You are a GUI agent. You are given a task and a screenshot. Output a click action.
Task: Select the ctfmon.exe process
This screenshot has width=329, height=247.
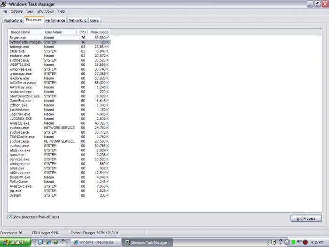pos(59,105)
